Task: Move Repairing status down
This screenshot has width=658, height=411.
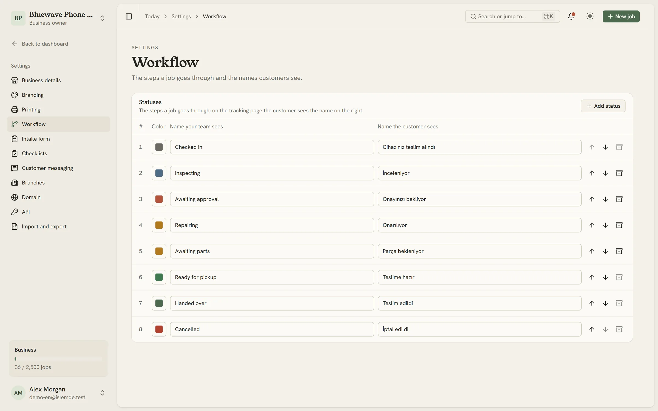Action: coord(605,225)
